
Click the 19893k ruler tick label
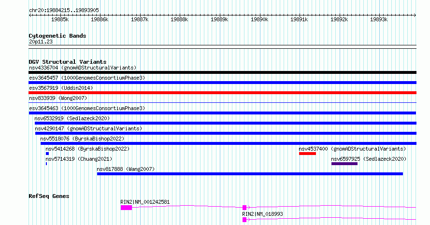[x=379, y=19]
